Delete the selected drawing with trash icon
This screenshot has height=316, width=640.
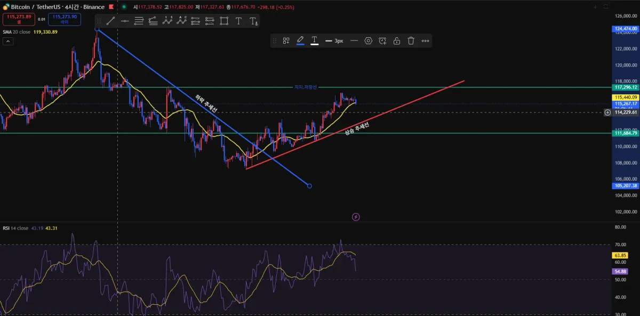pyautogui.click(x=411, y=40)
